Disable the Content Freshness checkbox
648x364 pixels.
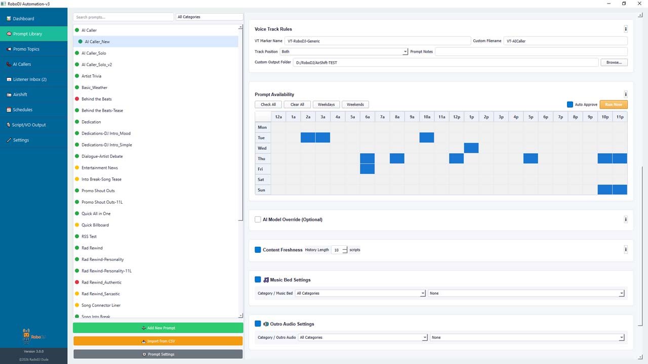coord(258,250)
